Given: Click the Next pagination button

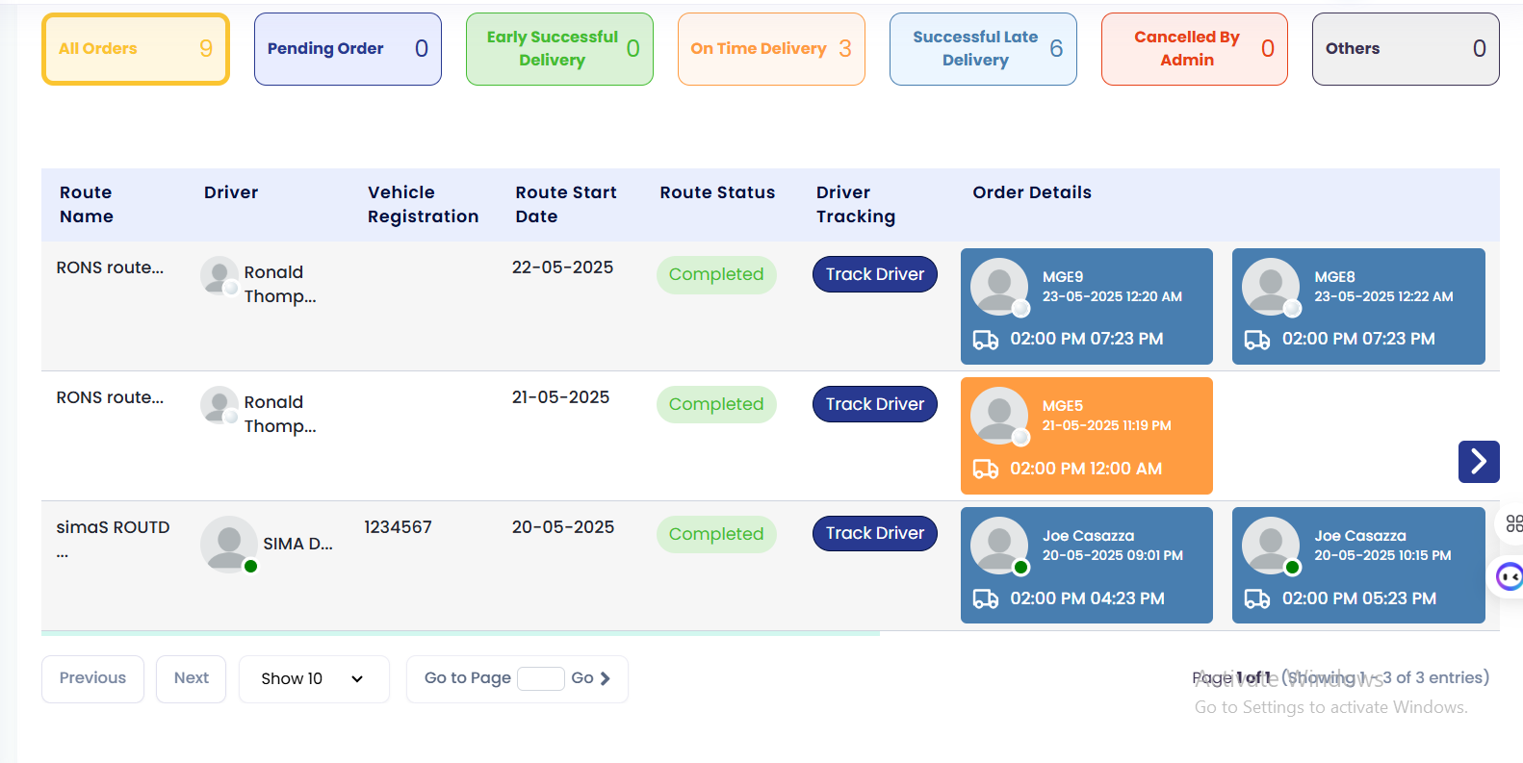Looking at the screenshot, I should pos(191,678).
